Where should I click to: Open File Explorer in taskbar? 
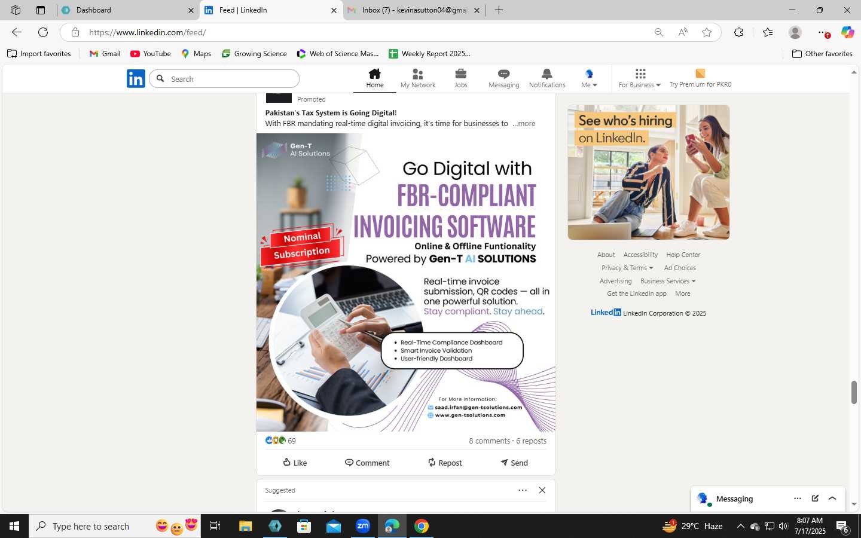point(246,526)
